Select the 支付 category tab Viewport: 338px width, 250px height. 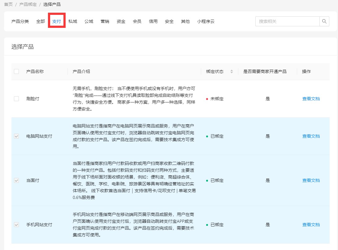pyautogui.click(x=57, y=21)
